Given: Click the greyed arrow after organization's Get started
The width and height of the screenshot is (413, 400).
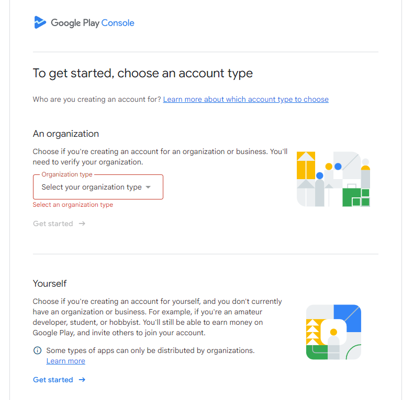Looking at the screenshot, I should pos(82,223).
